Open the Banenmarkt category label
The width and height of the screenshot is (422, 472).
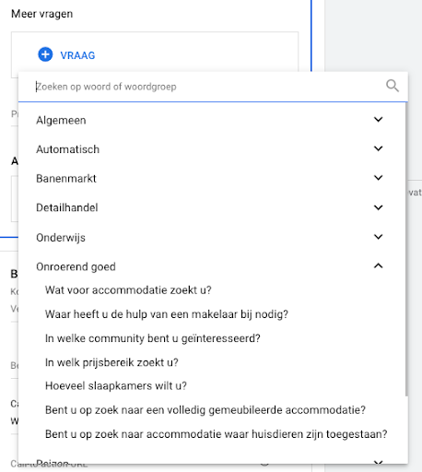[x=66, y=179]
